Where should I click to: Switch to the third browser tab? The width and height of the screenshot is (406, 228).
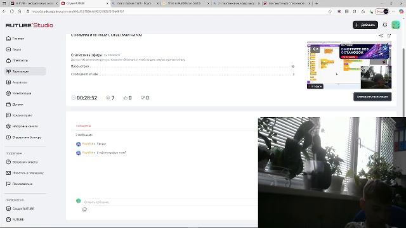pos(135,3)
